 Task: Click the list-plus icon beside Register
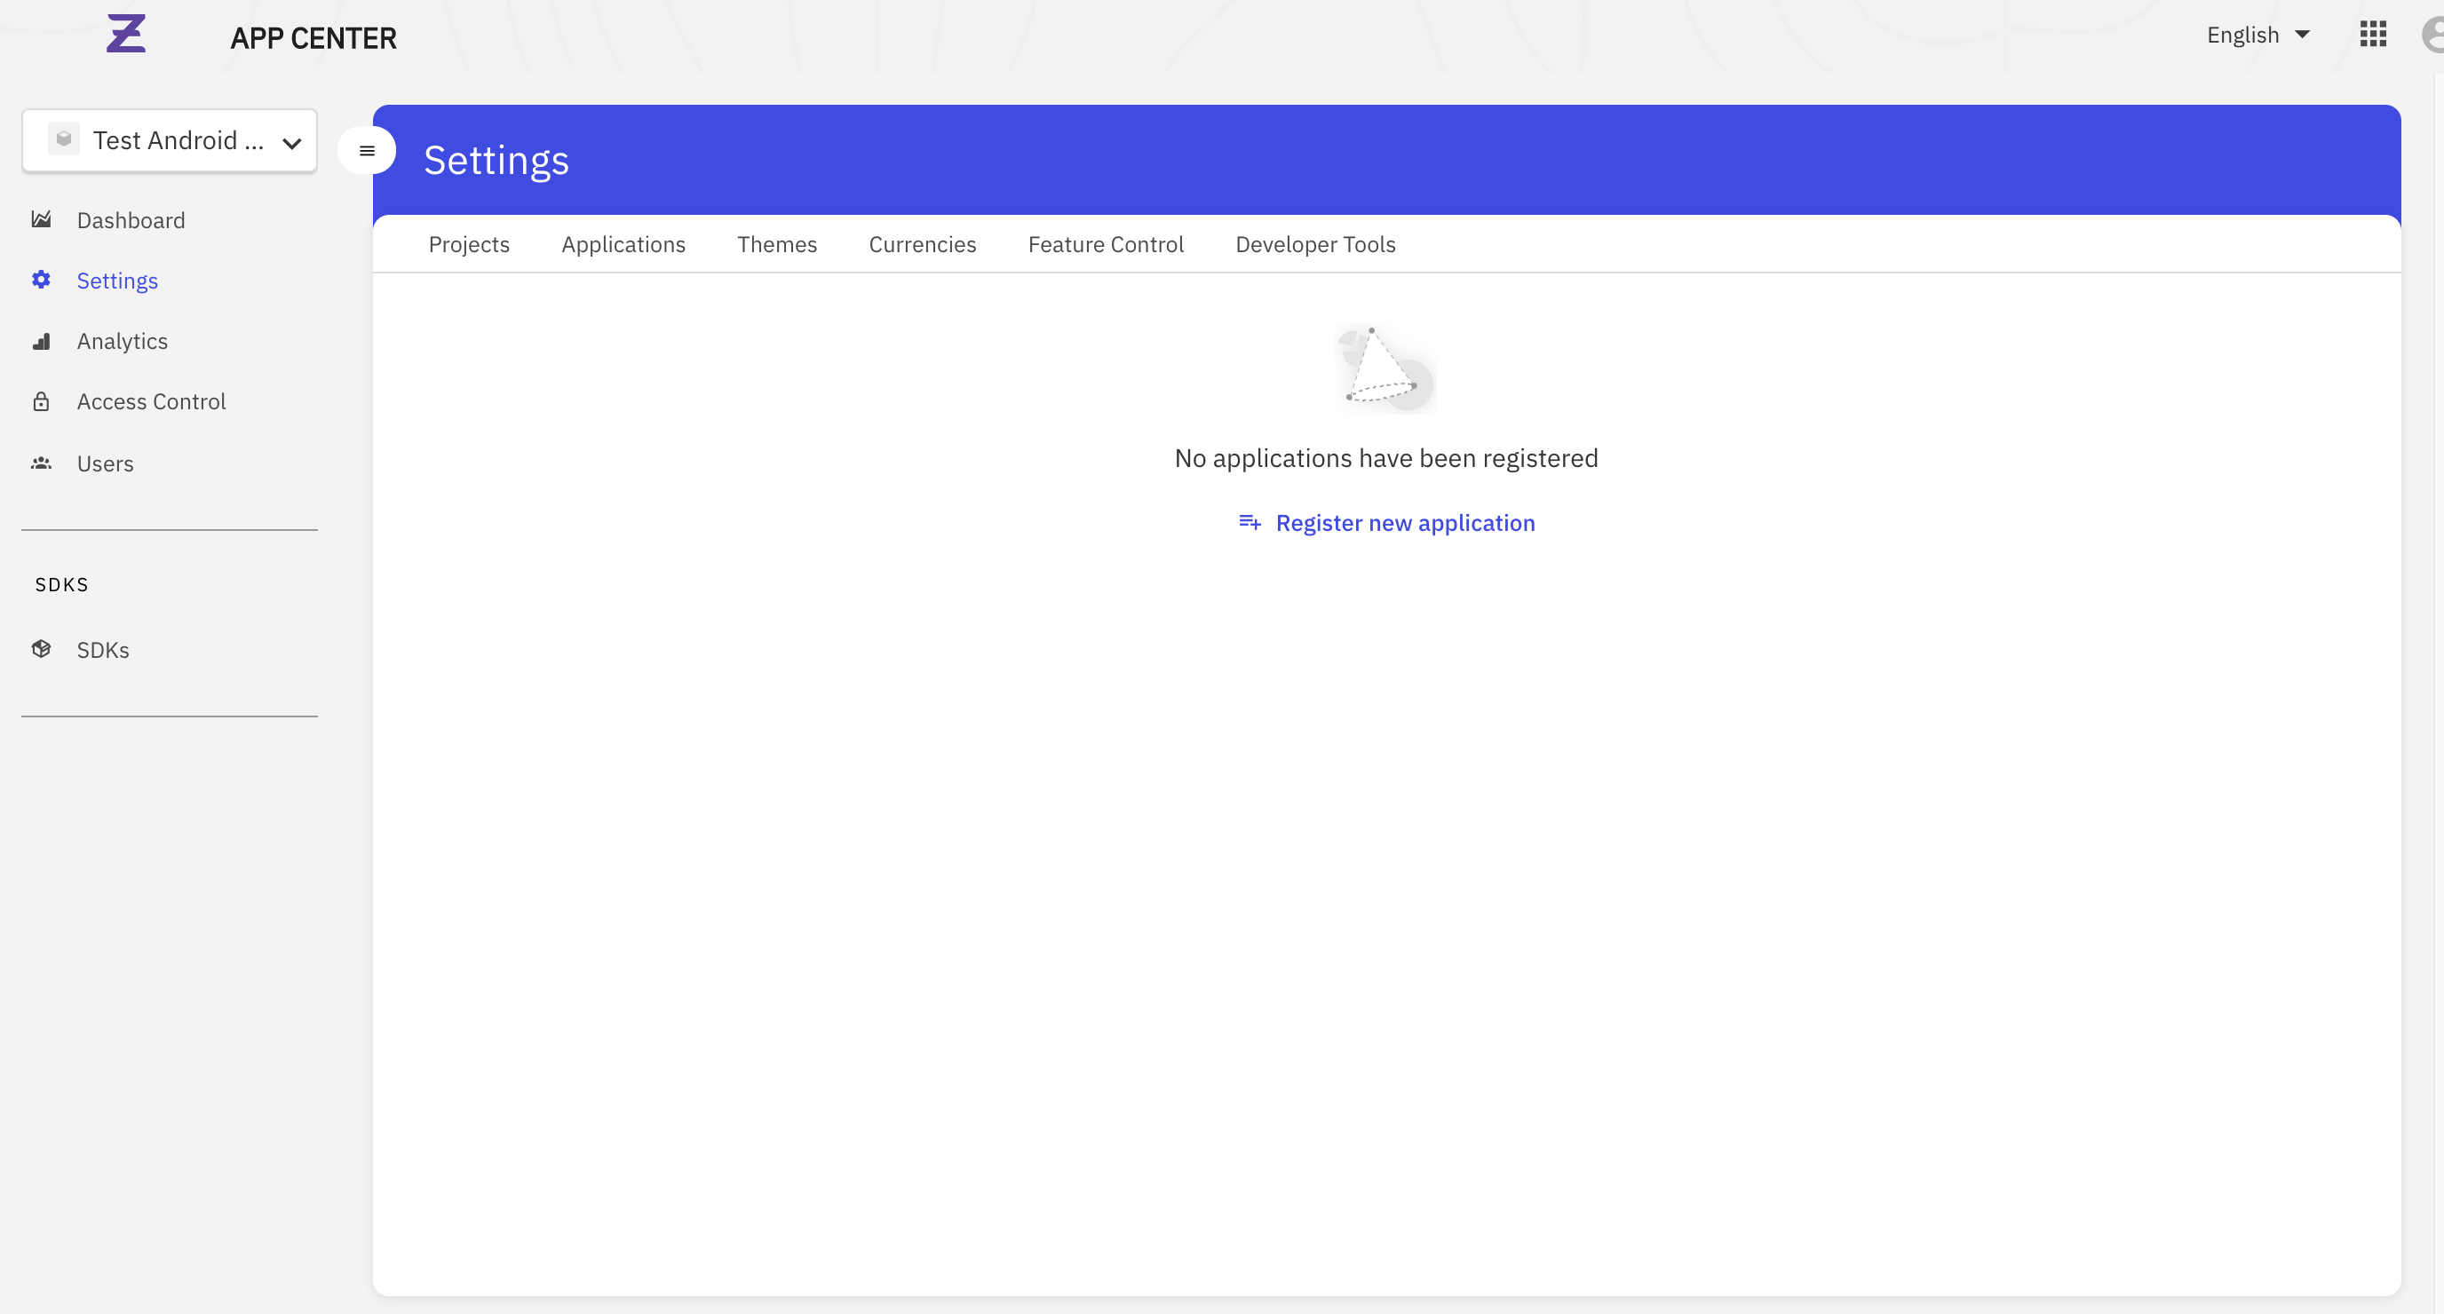pos(1250,523)
